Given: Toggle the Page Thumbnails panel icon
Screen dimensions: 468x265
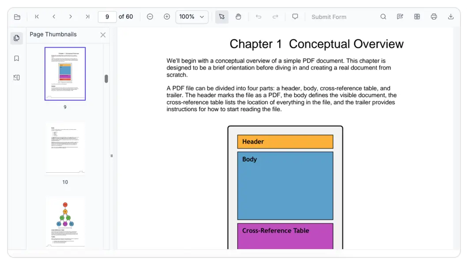Looking at the screenshot, I should click(16, 38).
